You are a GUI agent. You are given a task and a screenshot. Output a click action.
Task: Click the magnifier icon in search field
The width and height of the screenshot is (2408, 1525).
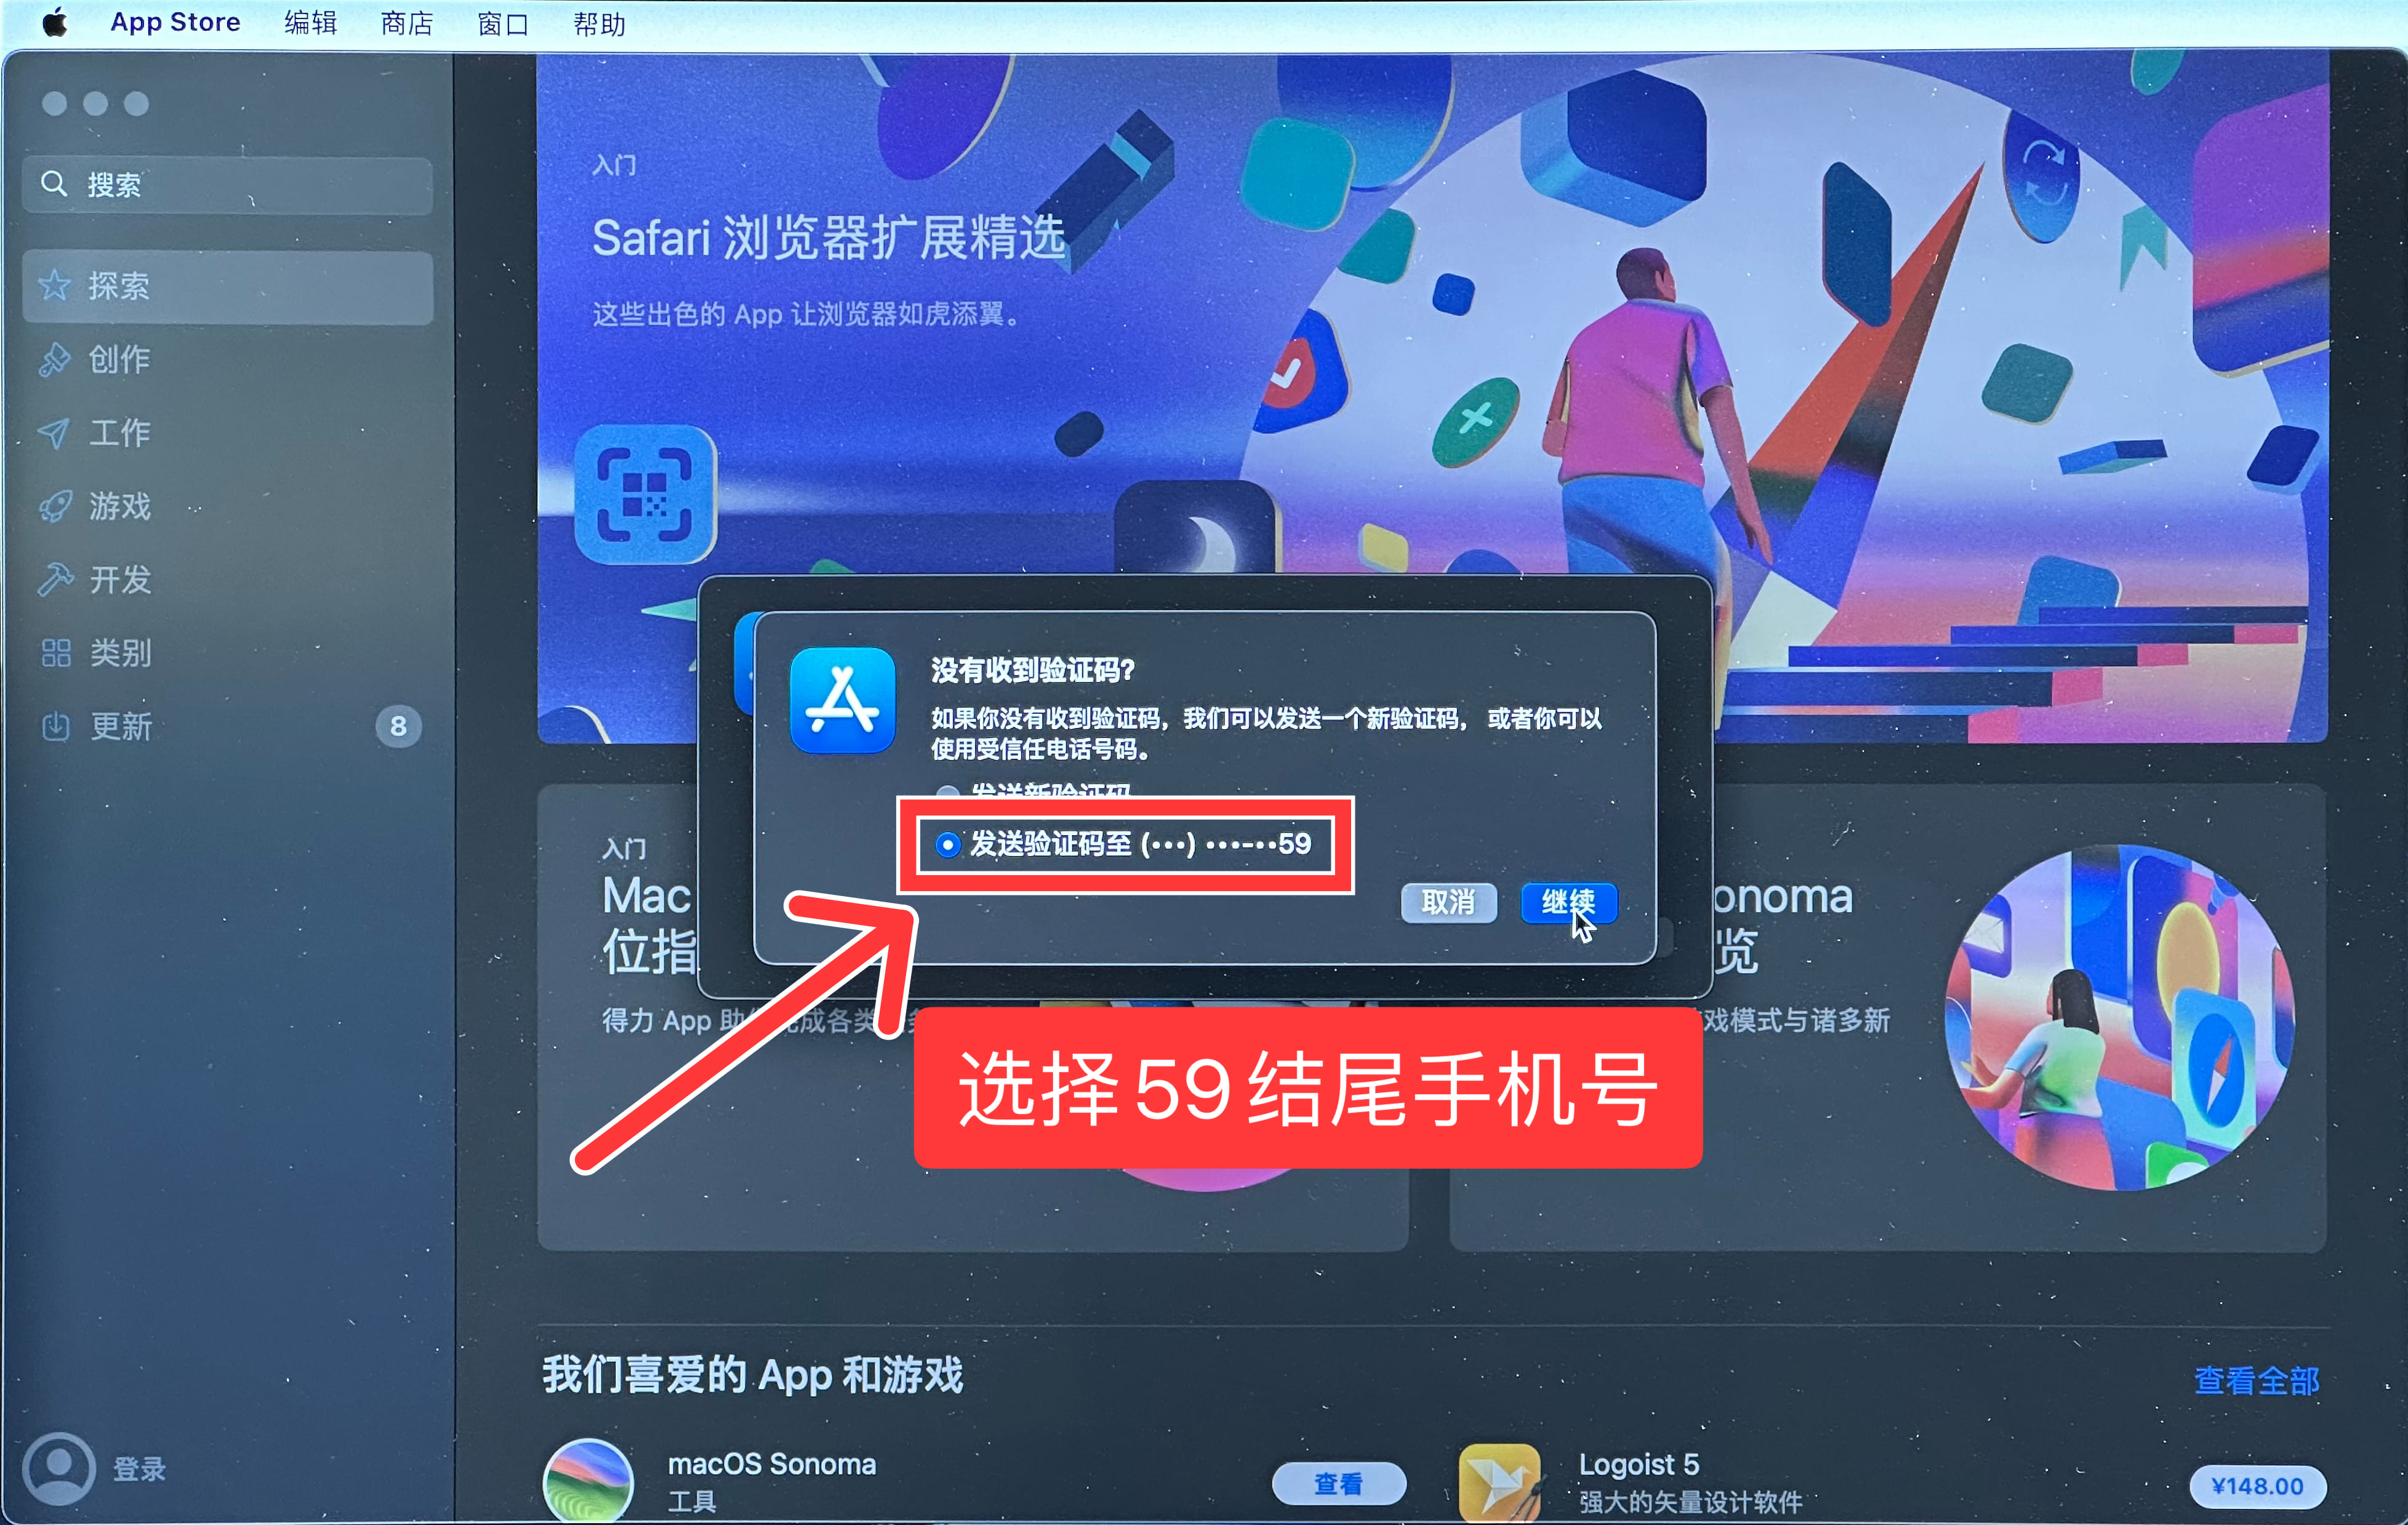pyautogui.click(x=54, y=184)
